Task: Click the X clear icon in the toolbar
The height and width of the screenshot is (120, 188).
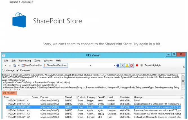Action: [19, 65]
